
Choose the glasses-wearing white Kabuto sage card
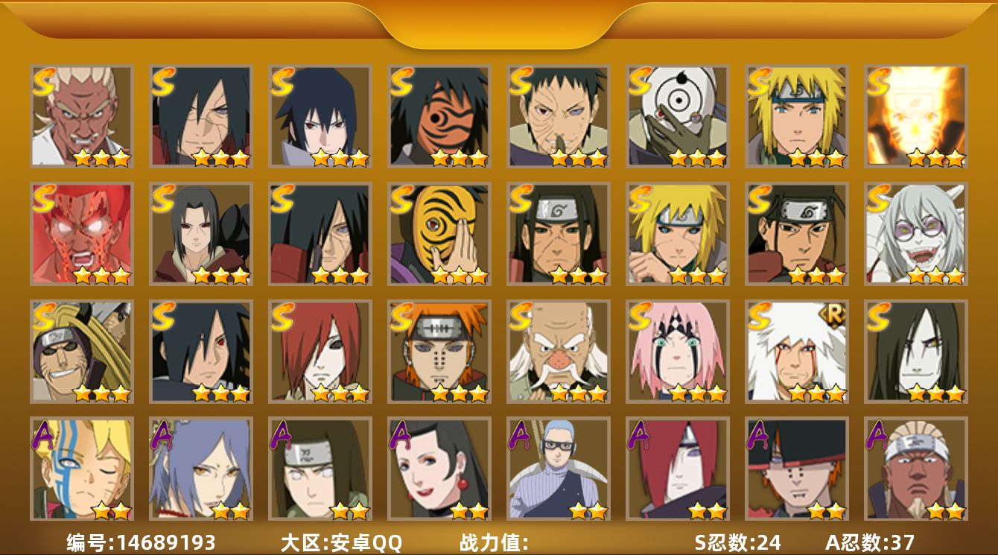point(915,234)
